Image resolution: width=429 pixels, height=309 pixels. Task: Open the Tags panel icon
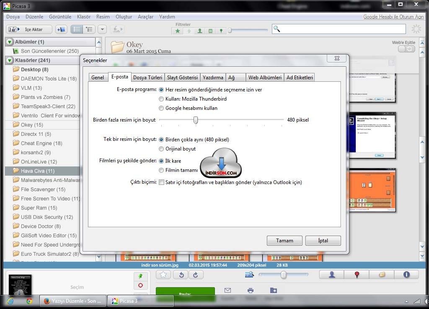(382, 275)
